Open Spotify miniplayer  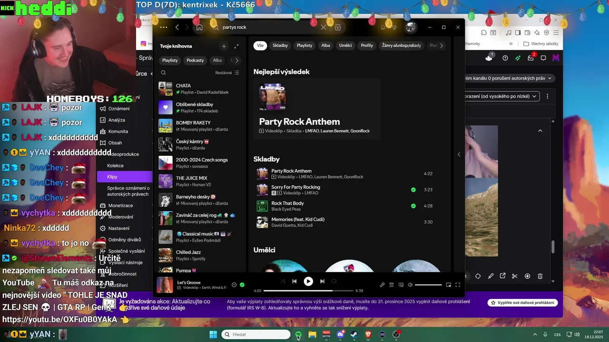click(x=448, y=285)
